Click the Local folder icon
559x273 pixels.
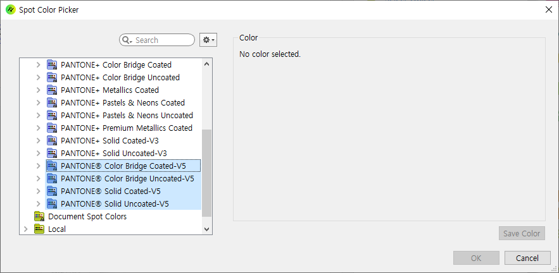pyautogui.click(x=39, y=229)
